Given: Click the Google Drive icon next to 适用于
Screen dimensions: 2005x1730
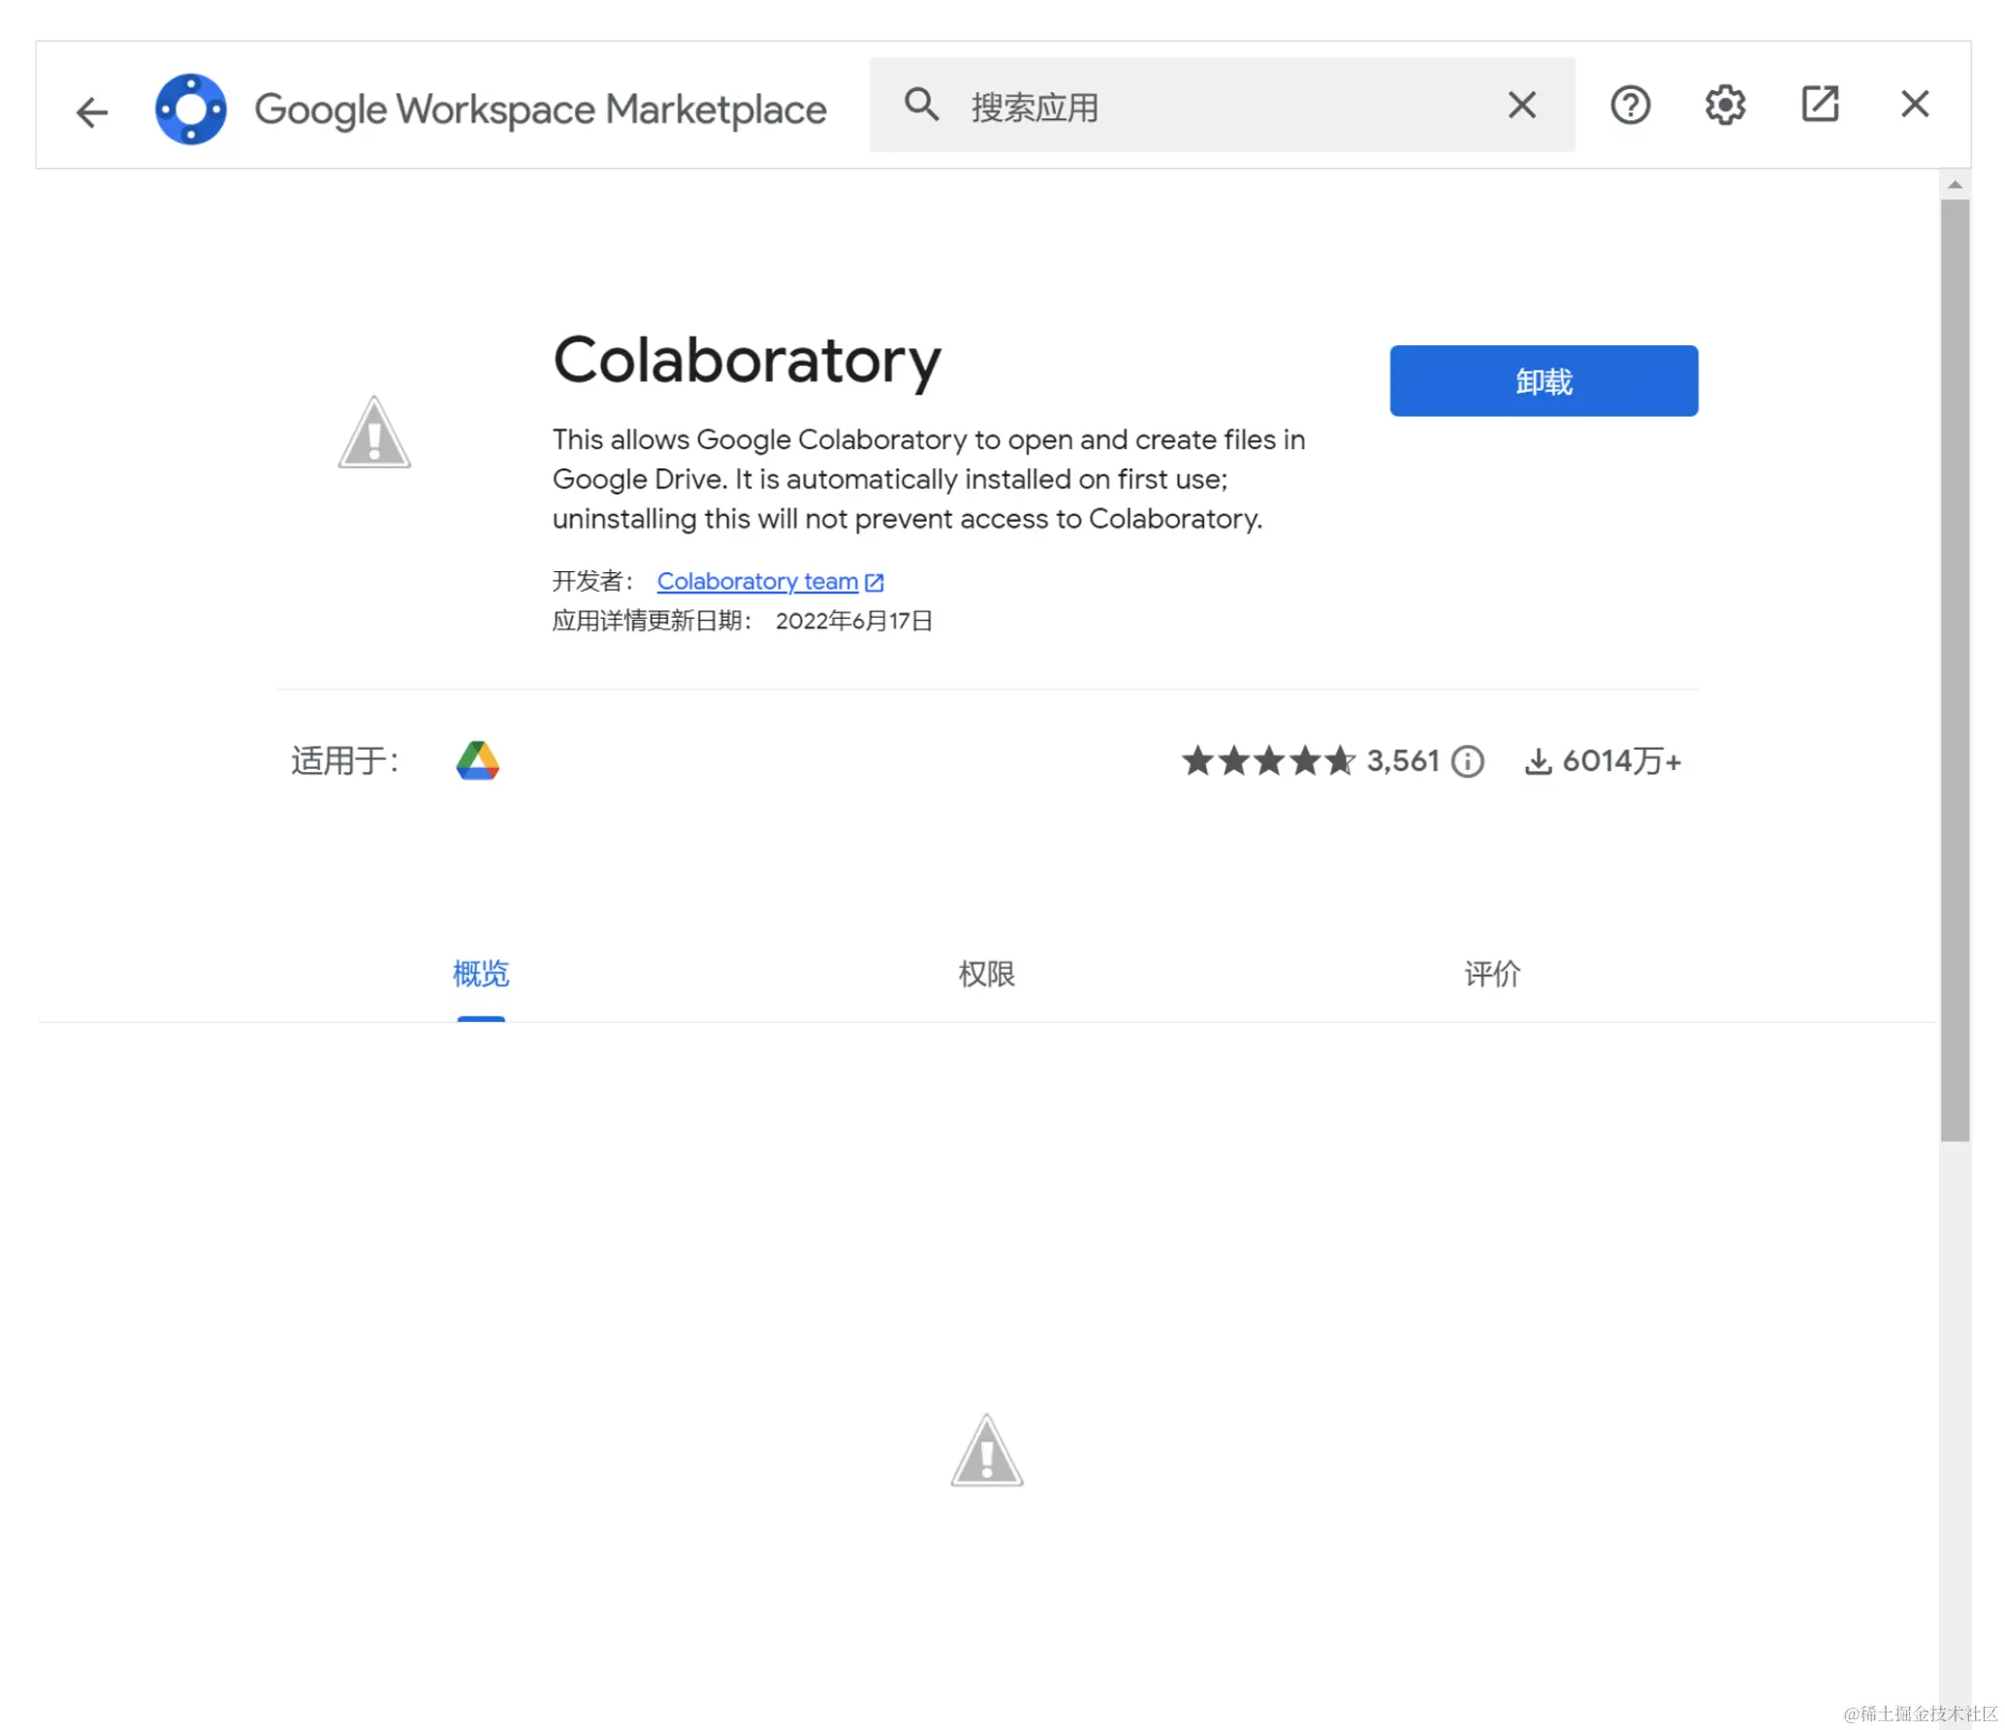Looking at the screenshot, I should 478,760.
